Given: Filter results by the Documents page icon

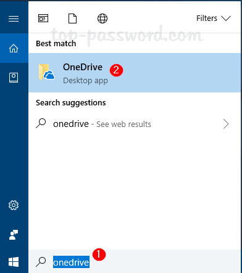Looking at the screenshot, I should pyautogui.click(x=72, y=18).
